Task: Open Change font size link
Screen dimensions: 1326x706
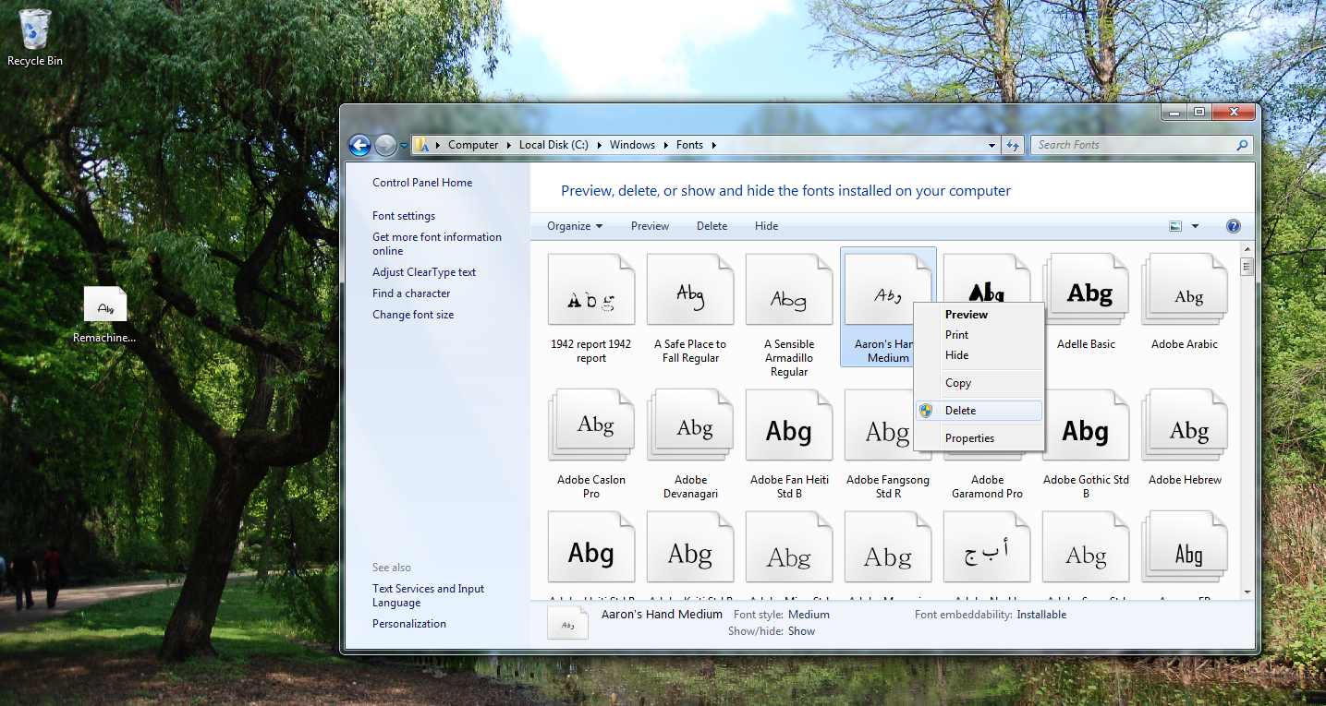Action: pos(413,315)
